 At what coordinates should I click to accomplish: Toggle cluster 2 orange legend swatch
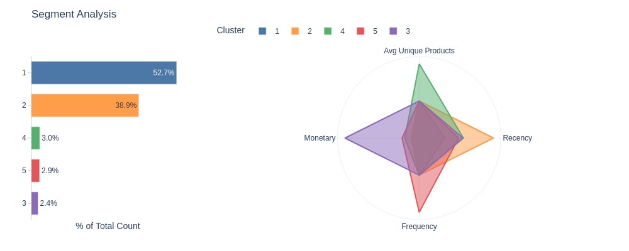pos(295,31)
